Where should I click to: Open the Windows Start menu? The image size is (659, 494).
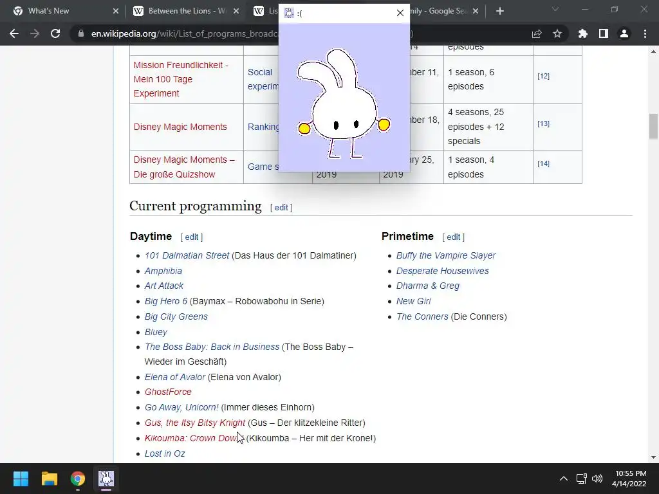(21, 479)
